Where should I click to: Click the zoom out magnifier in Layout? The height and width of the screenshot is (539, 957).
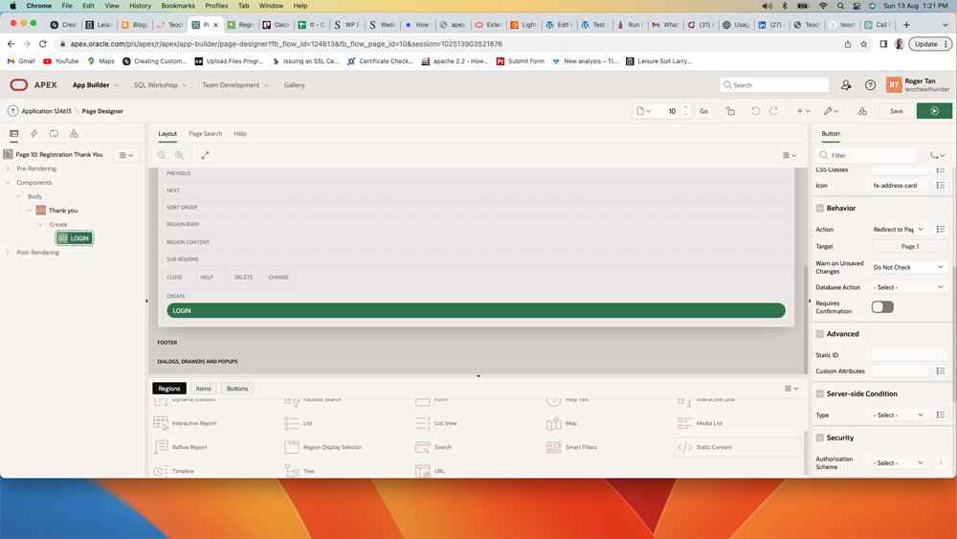(161, 156)
